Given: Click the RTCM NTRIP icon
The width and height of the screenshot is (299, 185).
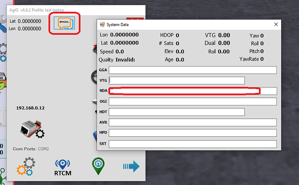Looking at the screenshot, I should click(63, 168).
